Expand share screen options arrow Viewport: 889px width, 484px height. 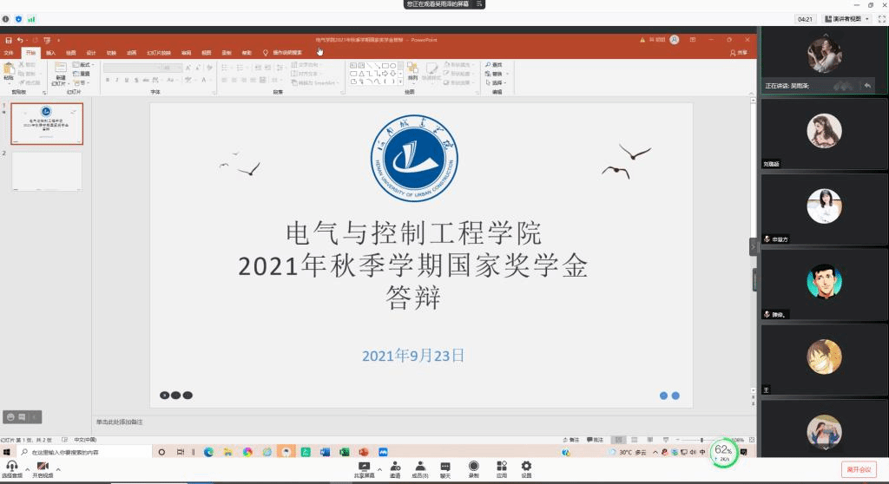click(379, 468)
